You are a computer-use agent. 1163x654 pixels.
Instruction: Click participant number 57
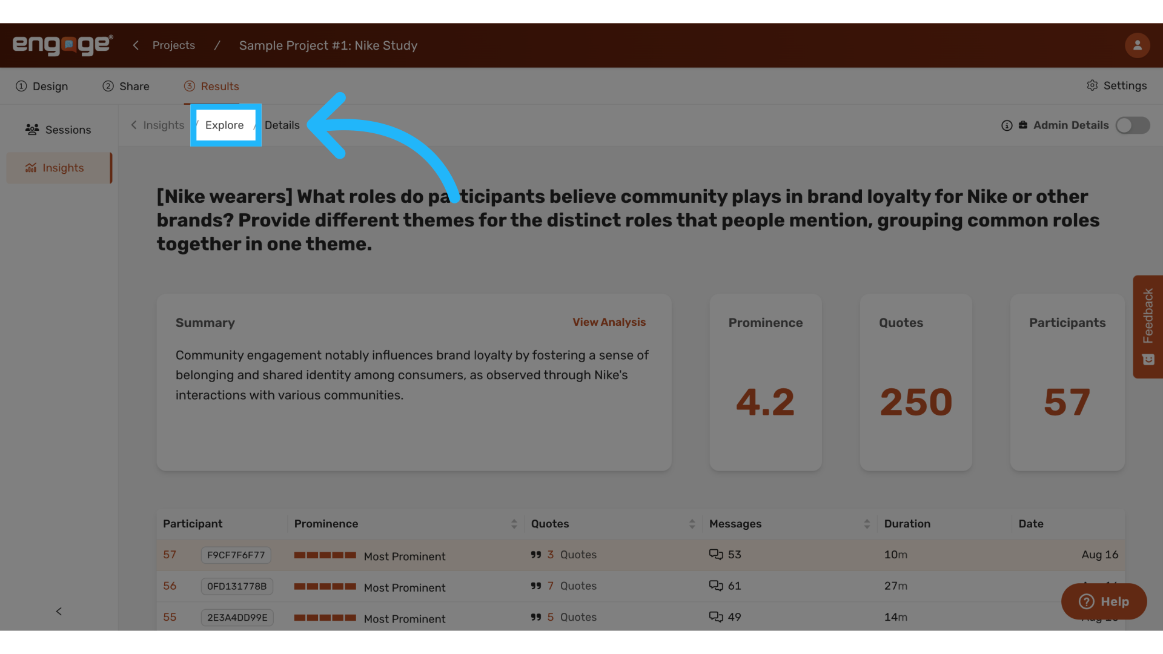[x=170, y=555]
